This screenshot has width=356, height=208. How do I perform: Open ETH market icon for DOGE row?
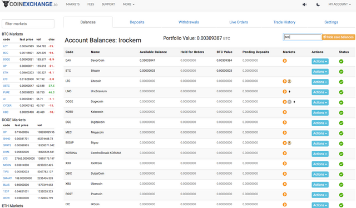tap(294, 102)
